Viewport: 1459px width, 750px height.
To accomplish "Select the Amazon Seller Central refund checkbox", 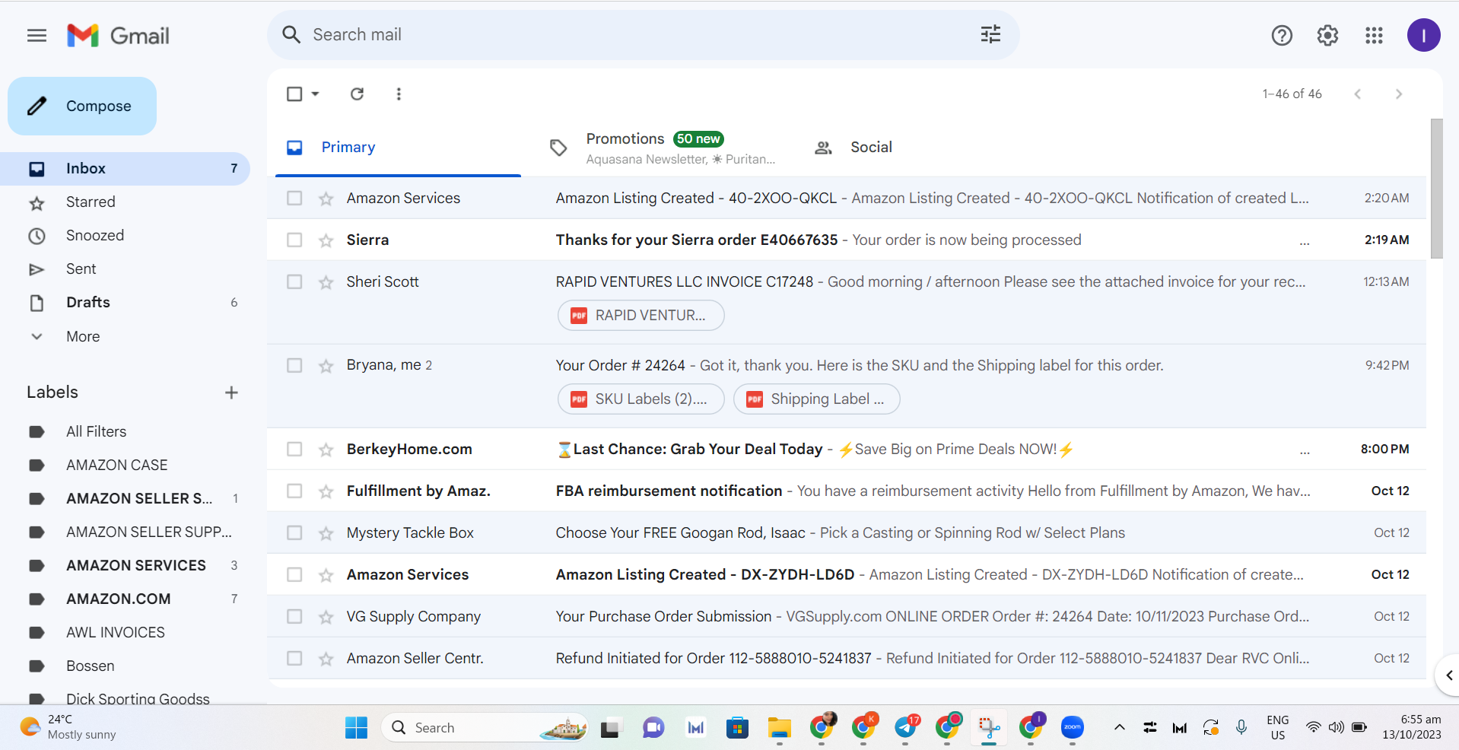I will click(294, 658).
